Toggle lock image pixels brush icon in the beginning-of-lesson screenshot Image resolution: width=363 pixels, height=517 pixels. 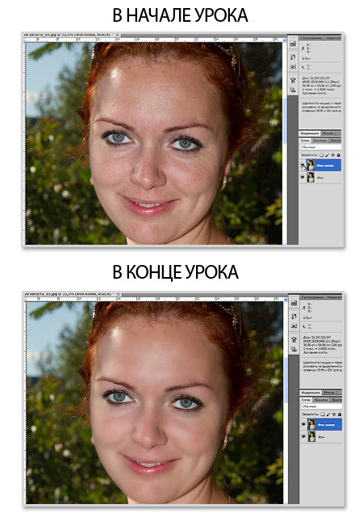point(327,155)
